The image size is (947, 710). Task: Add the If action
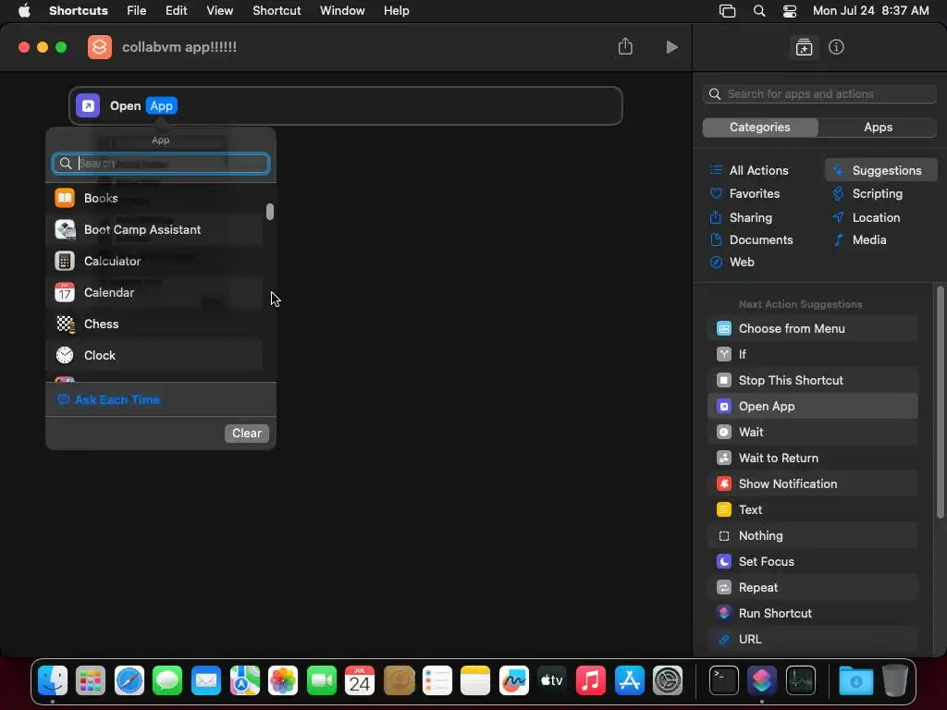(x=812, y=354)
